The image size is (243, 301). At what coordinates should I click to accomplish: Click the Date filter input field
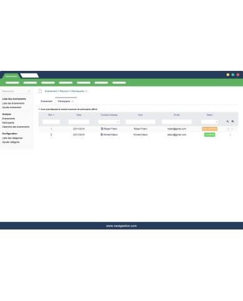coord(79,122)
